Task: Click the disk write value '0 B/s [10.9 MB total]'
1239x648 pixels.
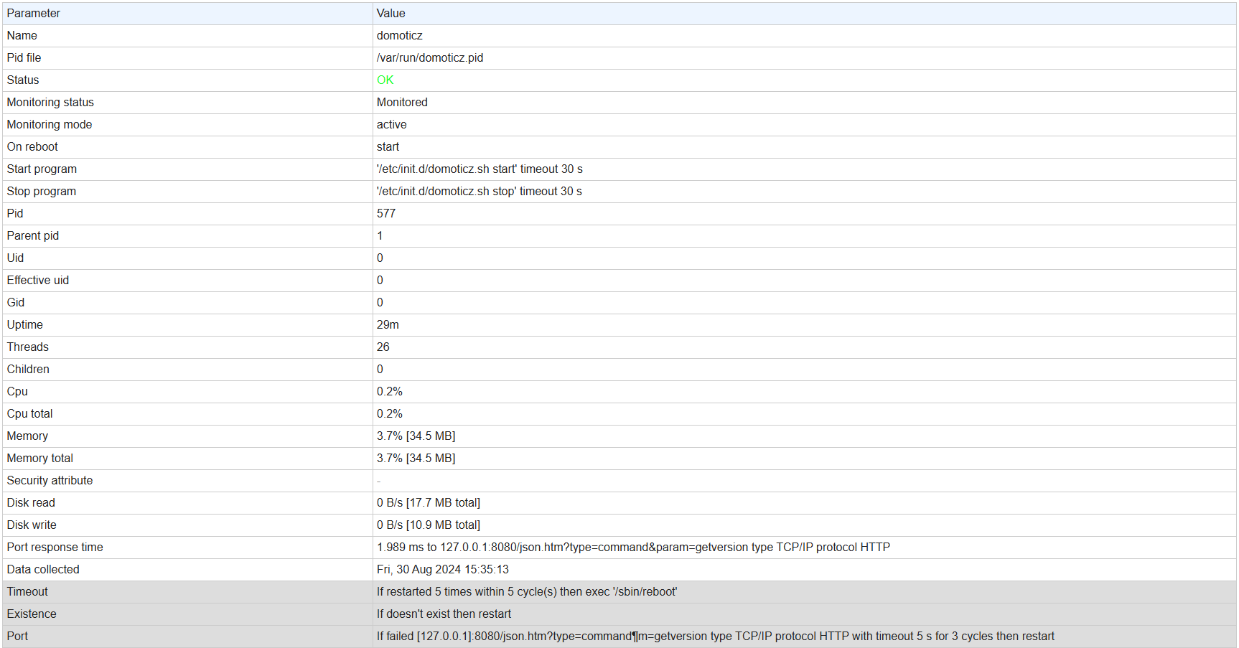Action: pos(429,525)
